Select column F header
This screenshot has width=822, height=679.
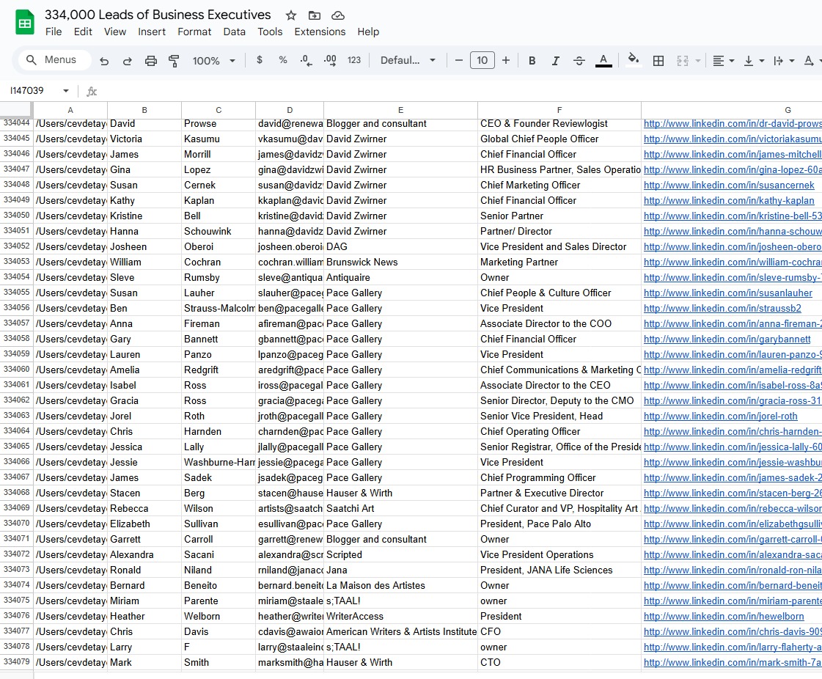559,110
